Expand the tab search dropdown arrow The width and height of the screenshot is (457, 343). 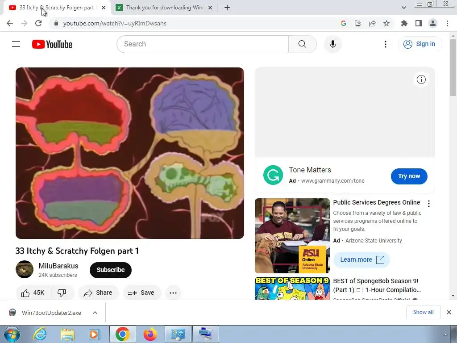coord(403,8)
